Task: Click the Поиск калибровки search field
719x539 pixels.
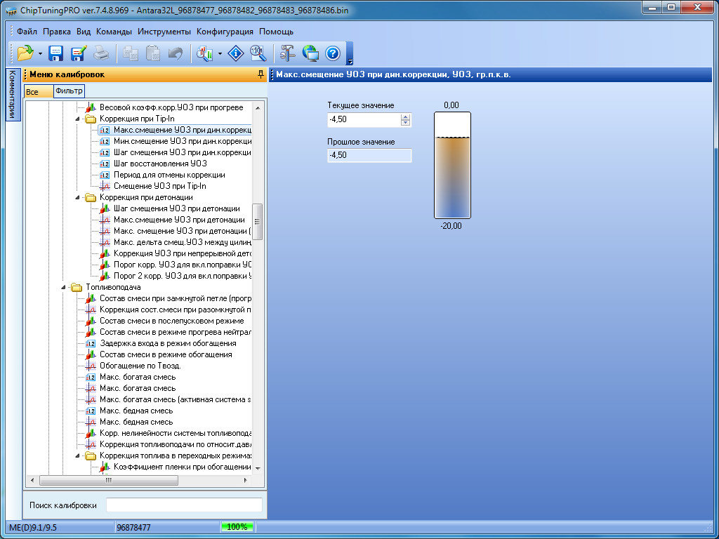Action: [x=184, y=505]
